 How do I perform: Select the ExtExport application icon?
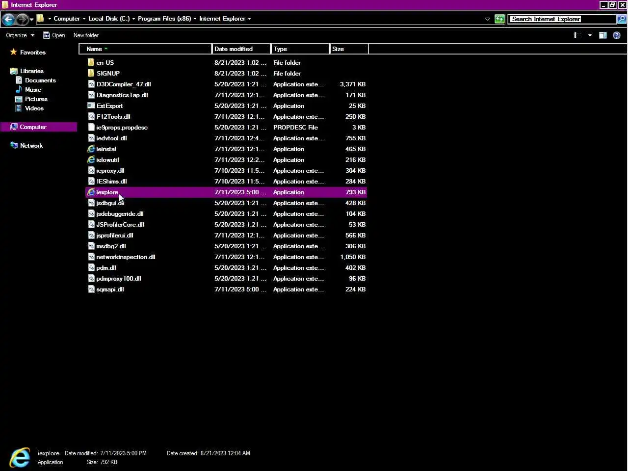91,105
